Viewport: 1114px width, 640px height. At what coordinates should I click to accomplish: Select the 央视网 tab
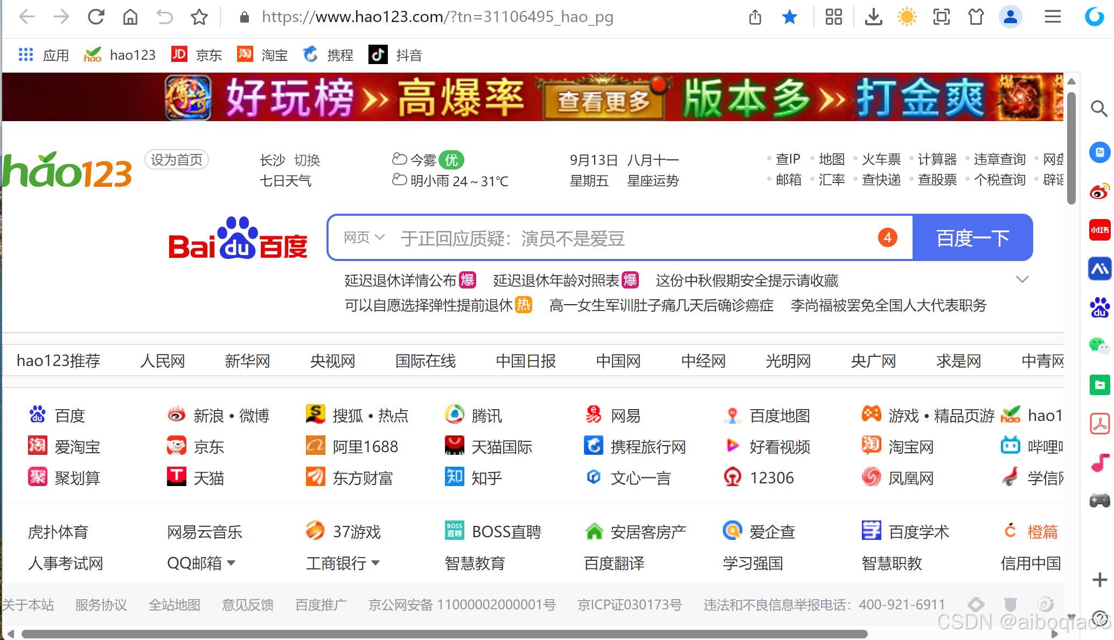coord(332,361)
